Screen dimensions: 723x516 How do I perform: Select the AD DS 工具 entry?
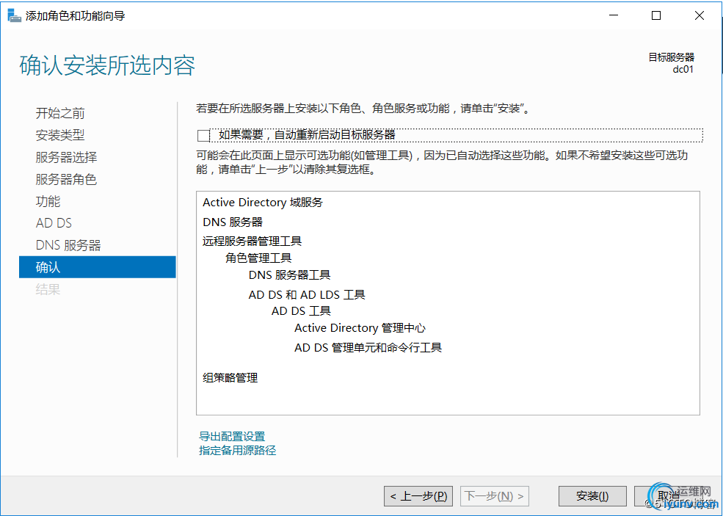302,311
